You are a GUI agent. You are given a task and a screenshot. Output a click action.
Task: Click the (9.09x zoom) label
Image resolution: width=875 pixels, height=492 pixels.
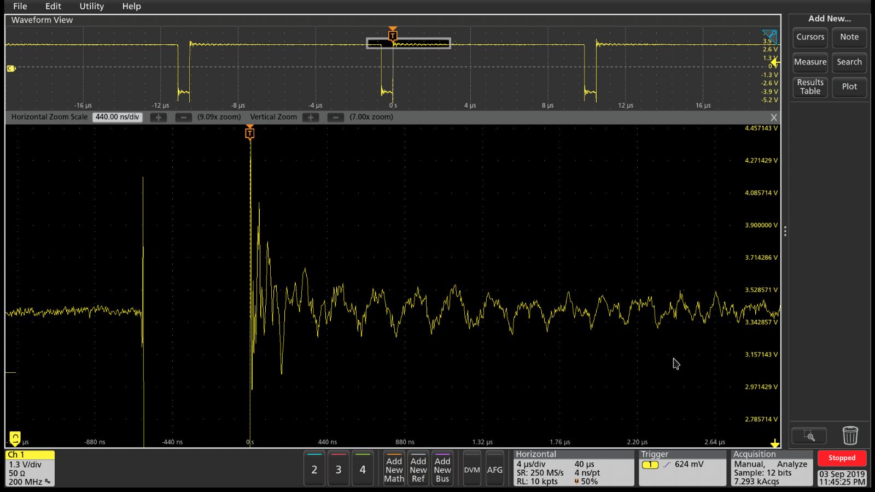(x=219, y=117)
